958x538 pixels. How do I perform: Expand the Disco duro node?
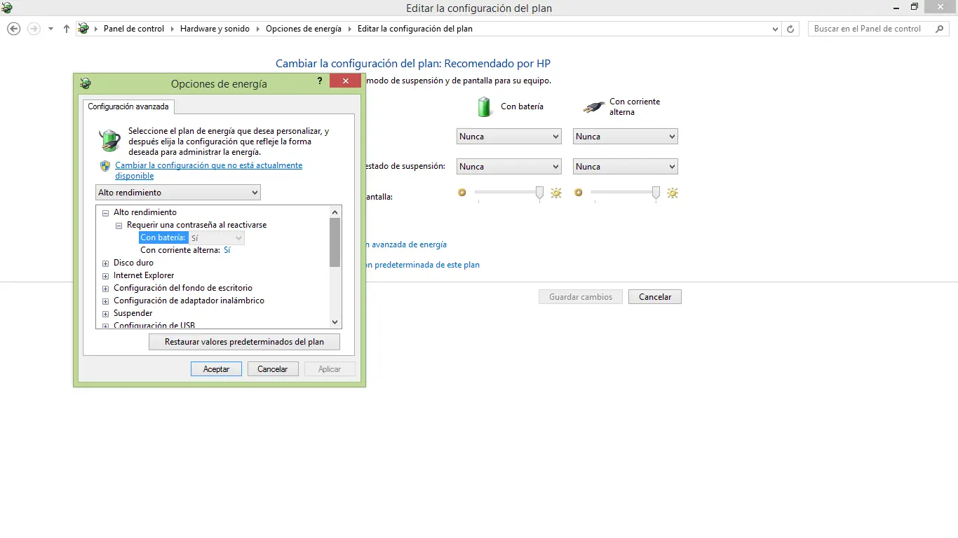click(x=106, y=263)
